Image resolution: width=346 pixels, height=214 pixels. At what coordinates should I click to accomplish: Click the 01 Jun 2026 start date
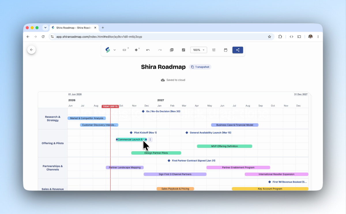point(75,94)
